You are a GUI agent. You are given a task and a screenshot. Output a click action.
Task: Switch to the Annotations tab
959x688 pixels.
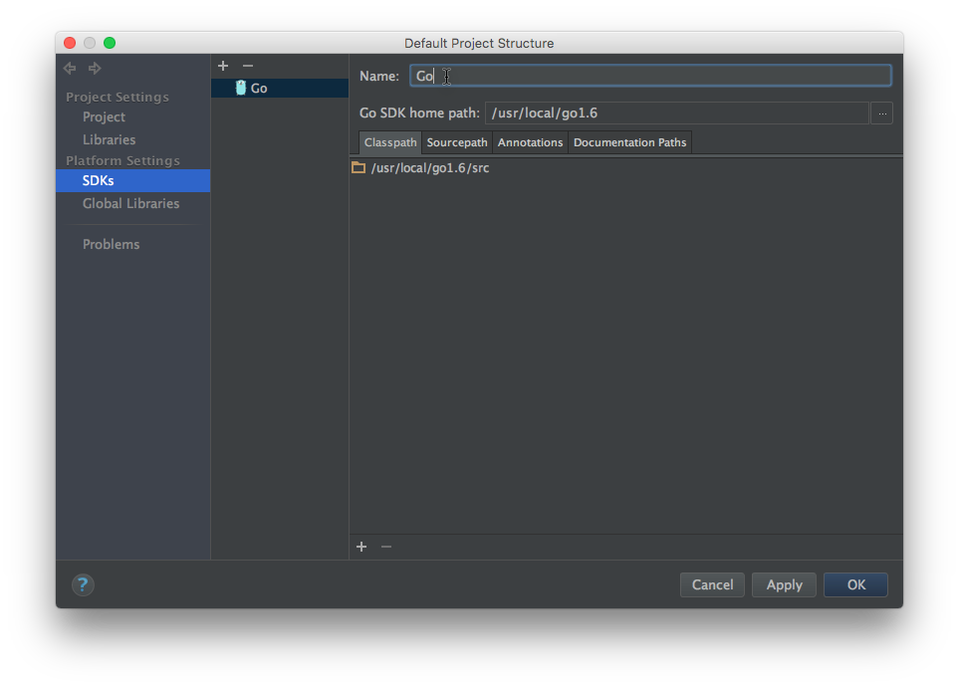point(530,142)
